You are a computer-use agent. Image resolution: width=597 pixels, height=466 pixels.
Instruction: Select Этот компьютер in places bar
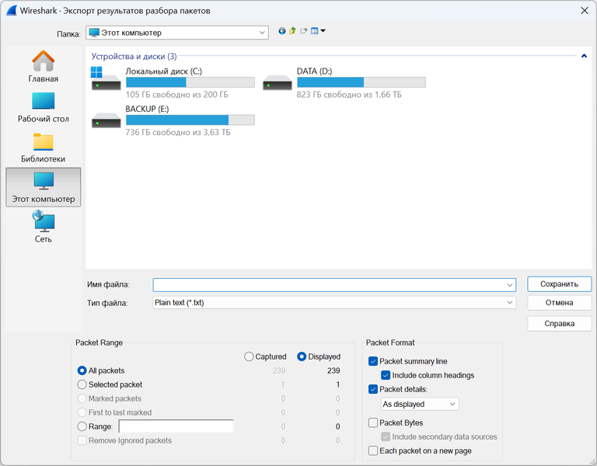[x=43, y=187]
